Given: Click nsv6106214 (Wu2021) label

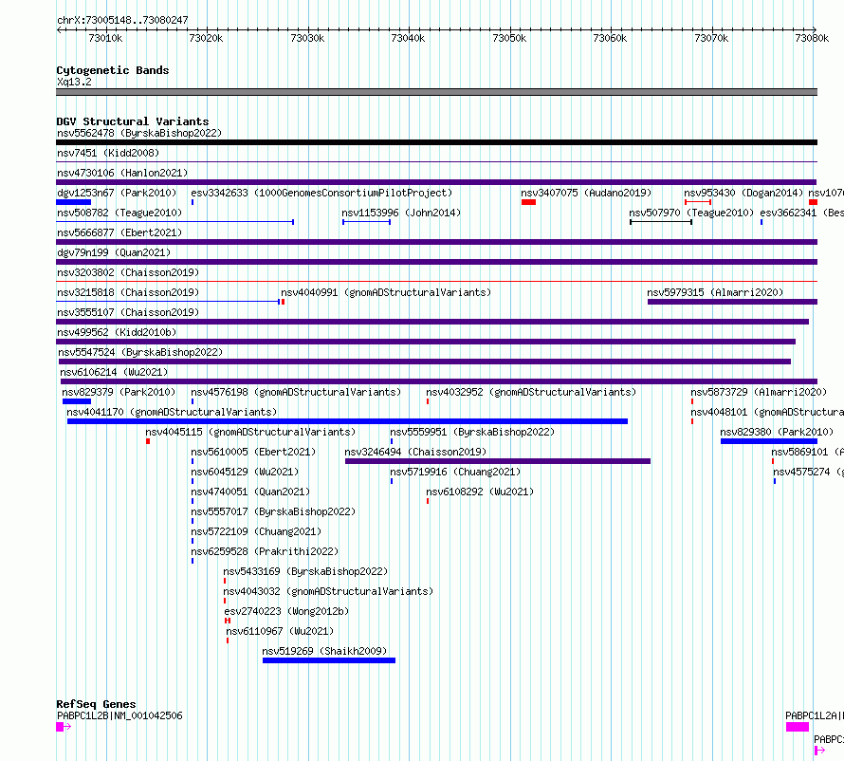Looking at the screenshot, I should 114,372.
